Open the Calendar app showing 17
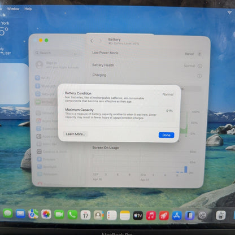 click(x=85, y=215)
